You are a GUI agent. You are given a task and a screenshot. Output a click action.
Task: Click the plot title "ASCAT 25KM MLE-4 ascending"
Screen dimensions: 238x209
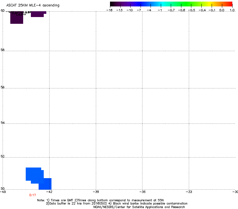coord(33,5)
